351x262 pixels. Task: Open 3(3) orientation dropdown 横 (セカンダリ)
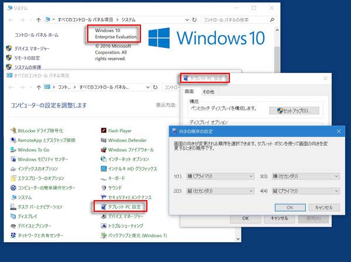coord(306,176)
